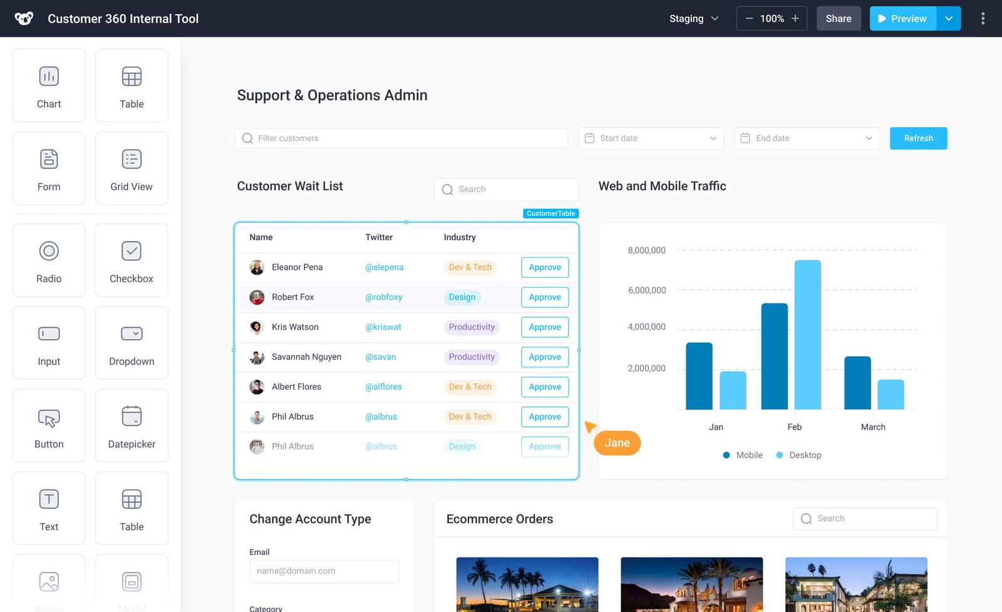Screen dimensions: 1002x612
Task: Approve Eleanor Pena's request
Action: click(544, 267)
